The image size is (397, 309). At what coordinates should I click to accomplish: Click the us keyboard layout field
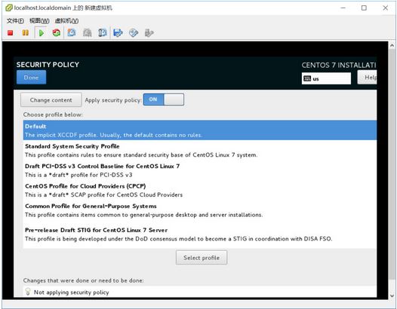pos(326,78)
